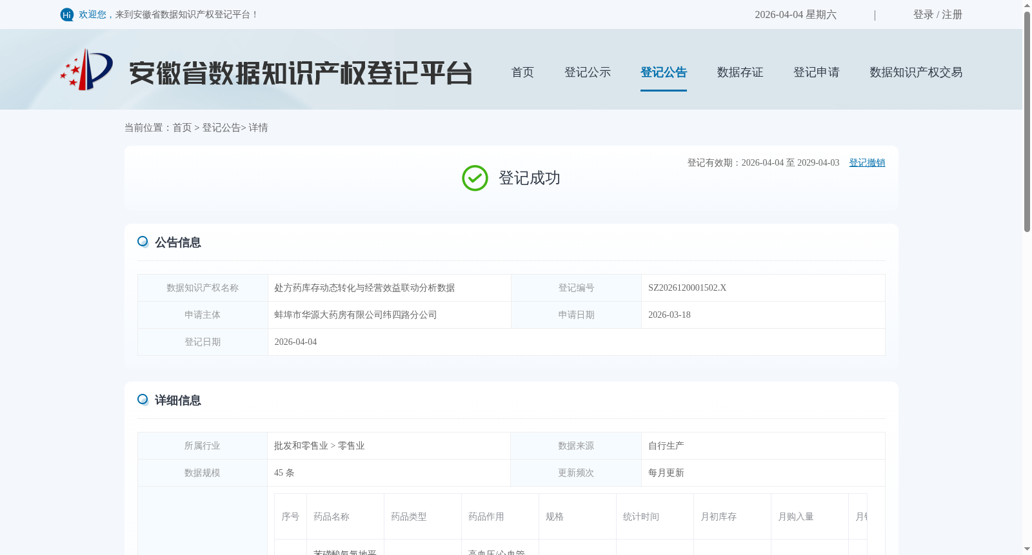Open the 登记申请 navigation tab

817,72
